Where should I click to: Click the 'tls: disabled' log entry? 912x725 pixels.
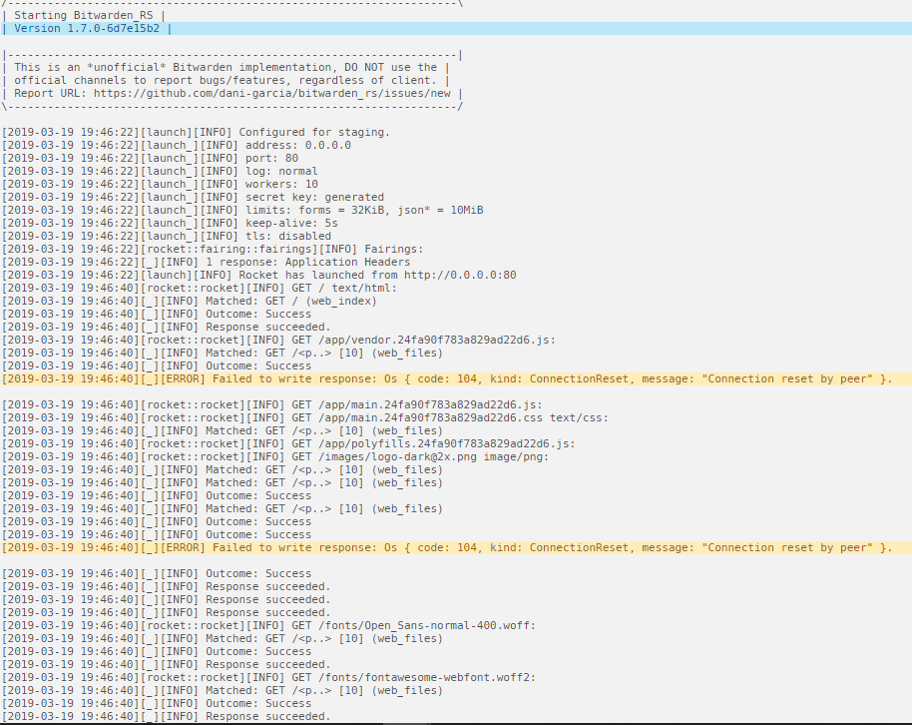(x=167, y=236)
